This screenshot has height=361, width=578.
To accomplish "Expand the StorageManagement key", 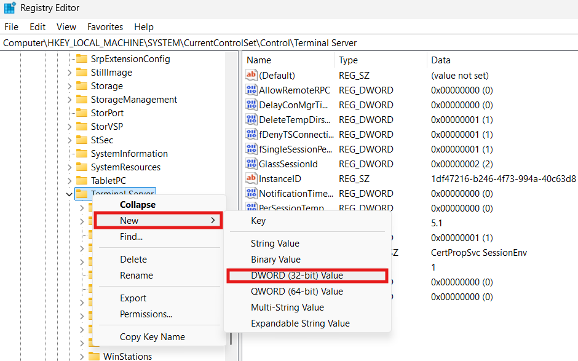I will [69, 99].
